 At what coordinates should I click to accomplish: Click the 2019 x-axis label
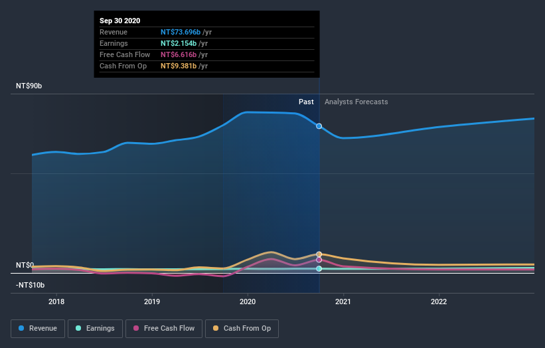152,302
